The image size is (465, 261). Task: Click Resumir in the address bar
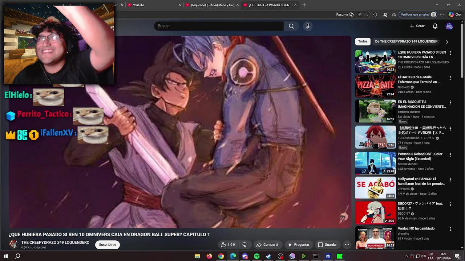tap(345, 14)
